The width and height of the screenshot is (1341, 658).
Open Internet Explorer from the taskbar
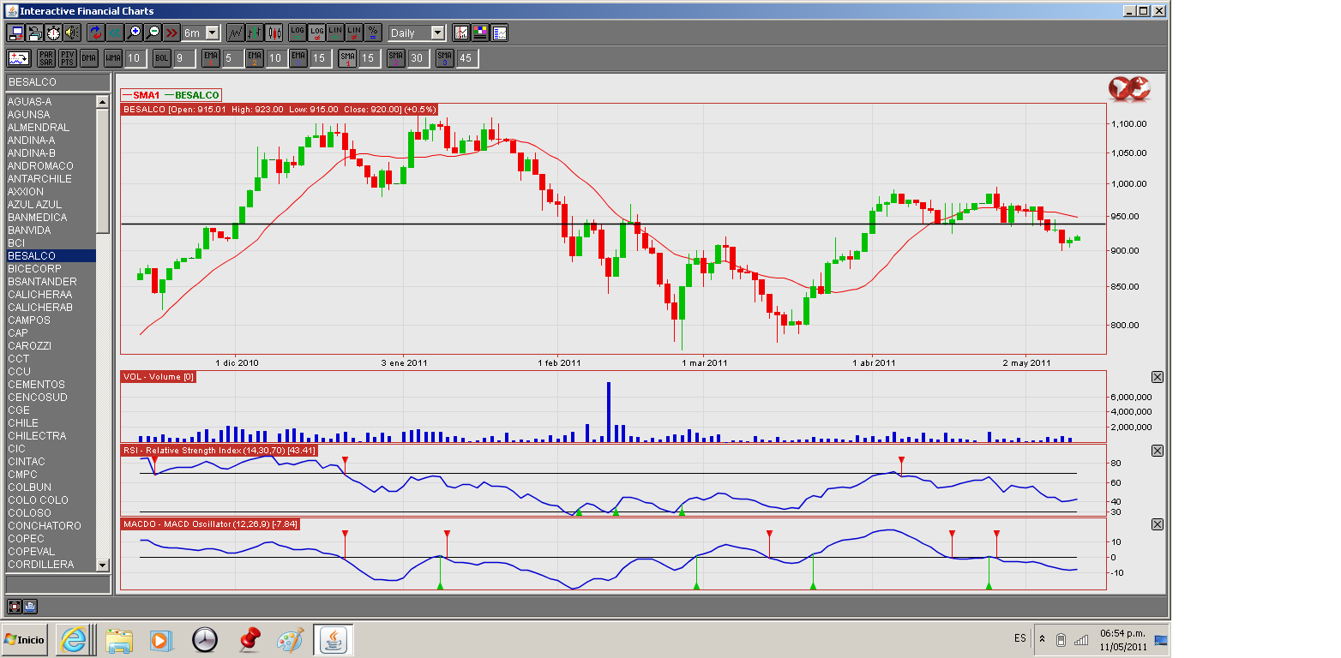75,639
